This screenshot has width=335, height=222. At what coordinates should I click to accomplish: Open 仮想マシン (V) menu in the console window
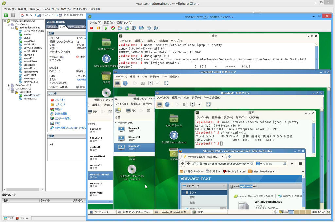click(124, 23)
